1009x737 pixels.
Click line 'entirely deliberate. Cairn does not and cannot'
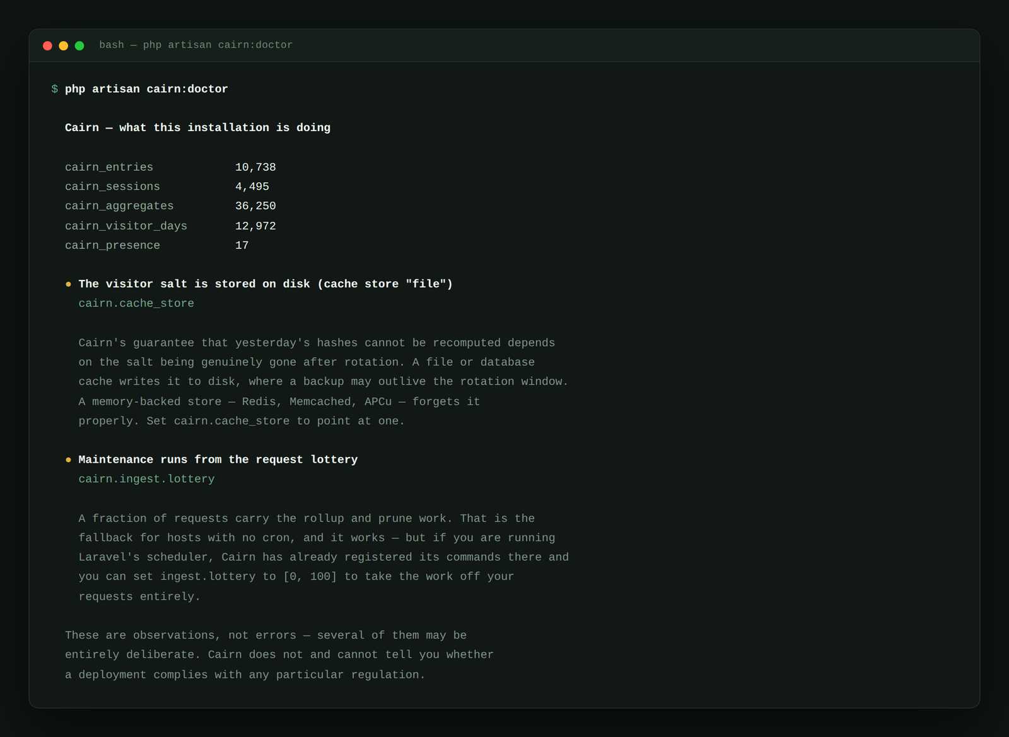279,654
